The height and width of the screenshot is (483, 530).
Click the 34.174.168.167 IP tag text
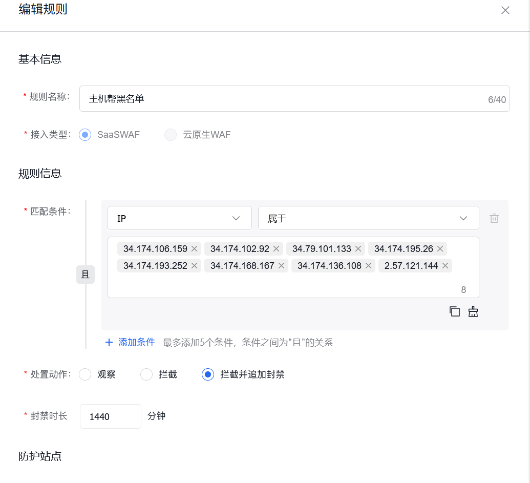click(x=242, y=266)
